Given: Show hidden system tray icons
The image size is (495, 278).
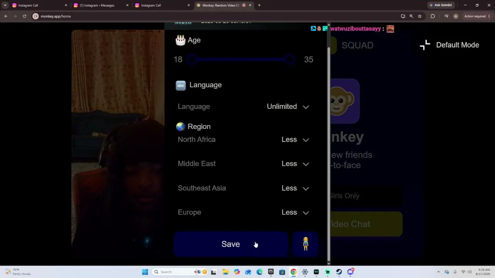Looking at the screenshot, I should click(438, 272).
